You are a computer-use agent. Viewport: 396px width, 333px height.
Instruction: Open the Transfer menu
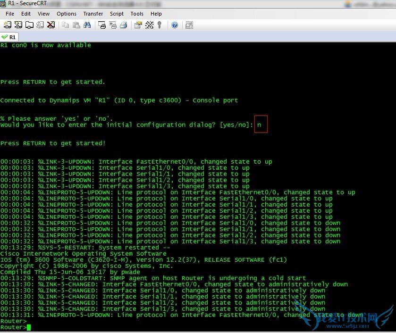(93, 14)
